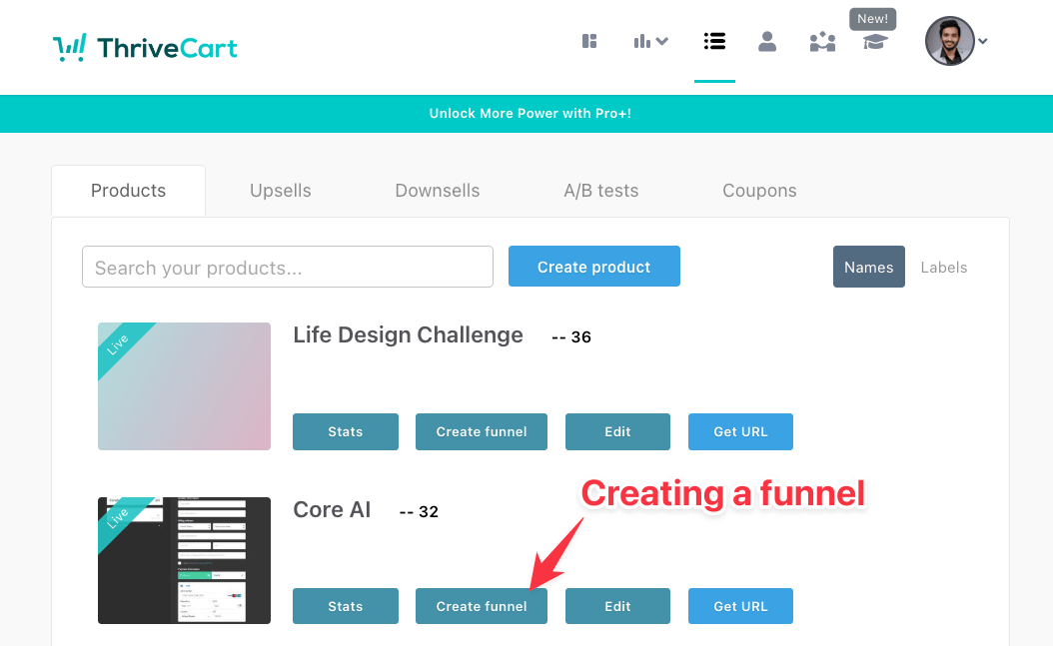The image size is (1053, 646).
Task: Click the '-- 36' count label
Action: click(x=571, y=336)
